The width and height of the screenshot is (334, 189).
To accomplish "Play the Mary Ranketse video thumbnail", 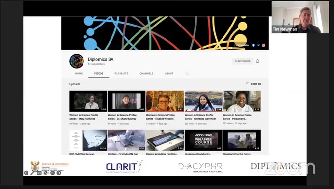I will 88,101.
